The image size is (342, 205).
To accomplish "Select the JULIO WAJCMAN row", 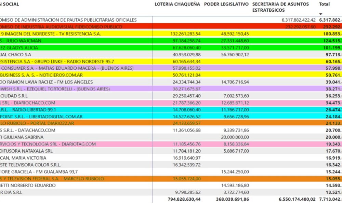I will tap(171, 41).
